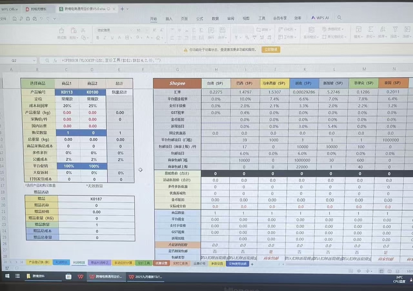This screenshot has width=413, height=291.
Task: Open the 定价工具 sheet tab
Action: pyautogui.click(x=142, y=263)
